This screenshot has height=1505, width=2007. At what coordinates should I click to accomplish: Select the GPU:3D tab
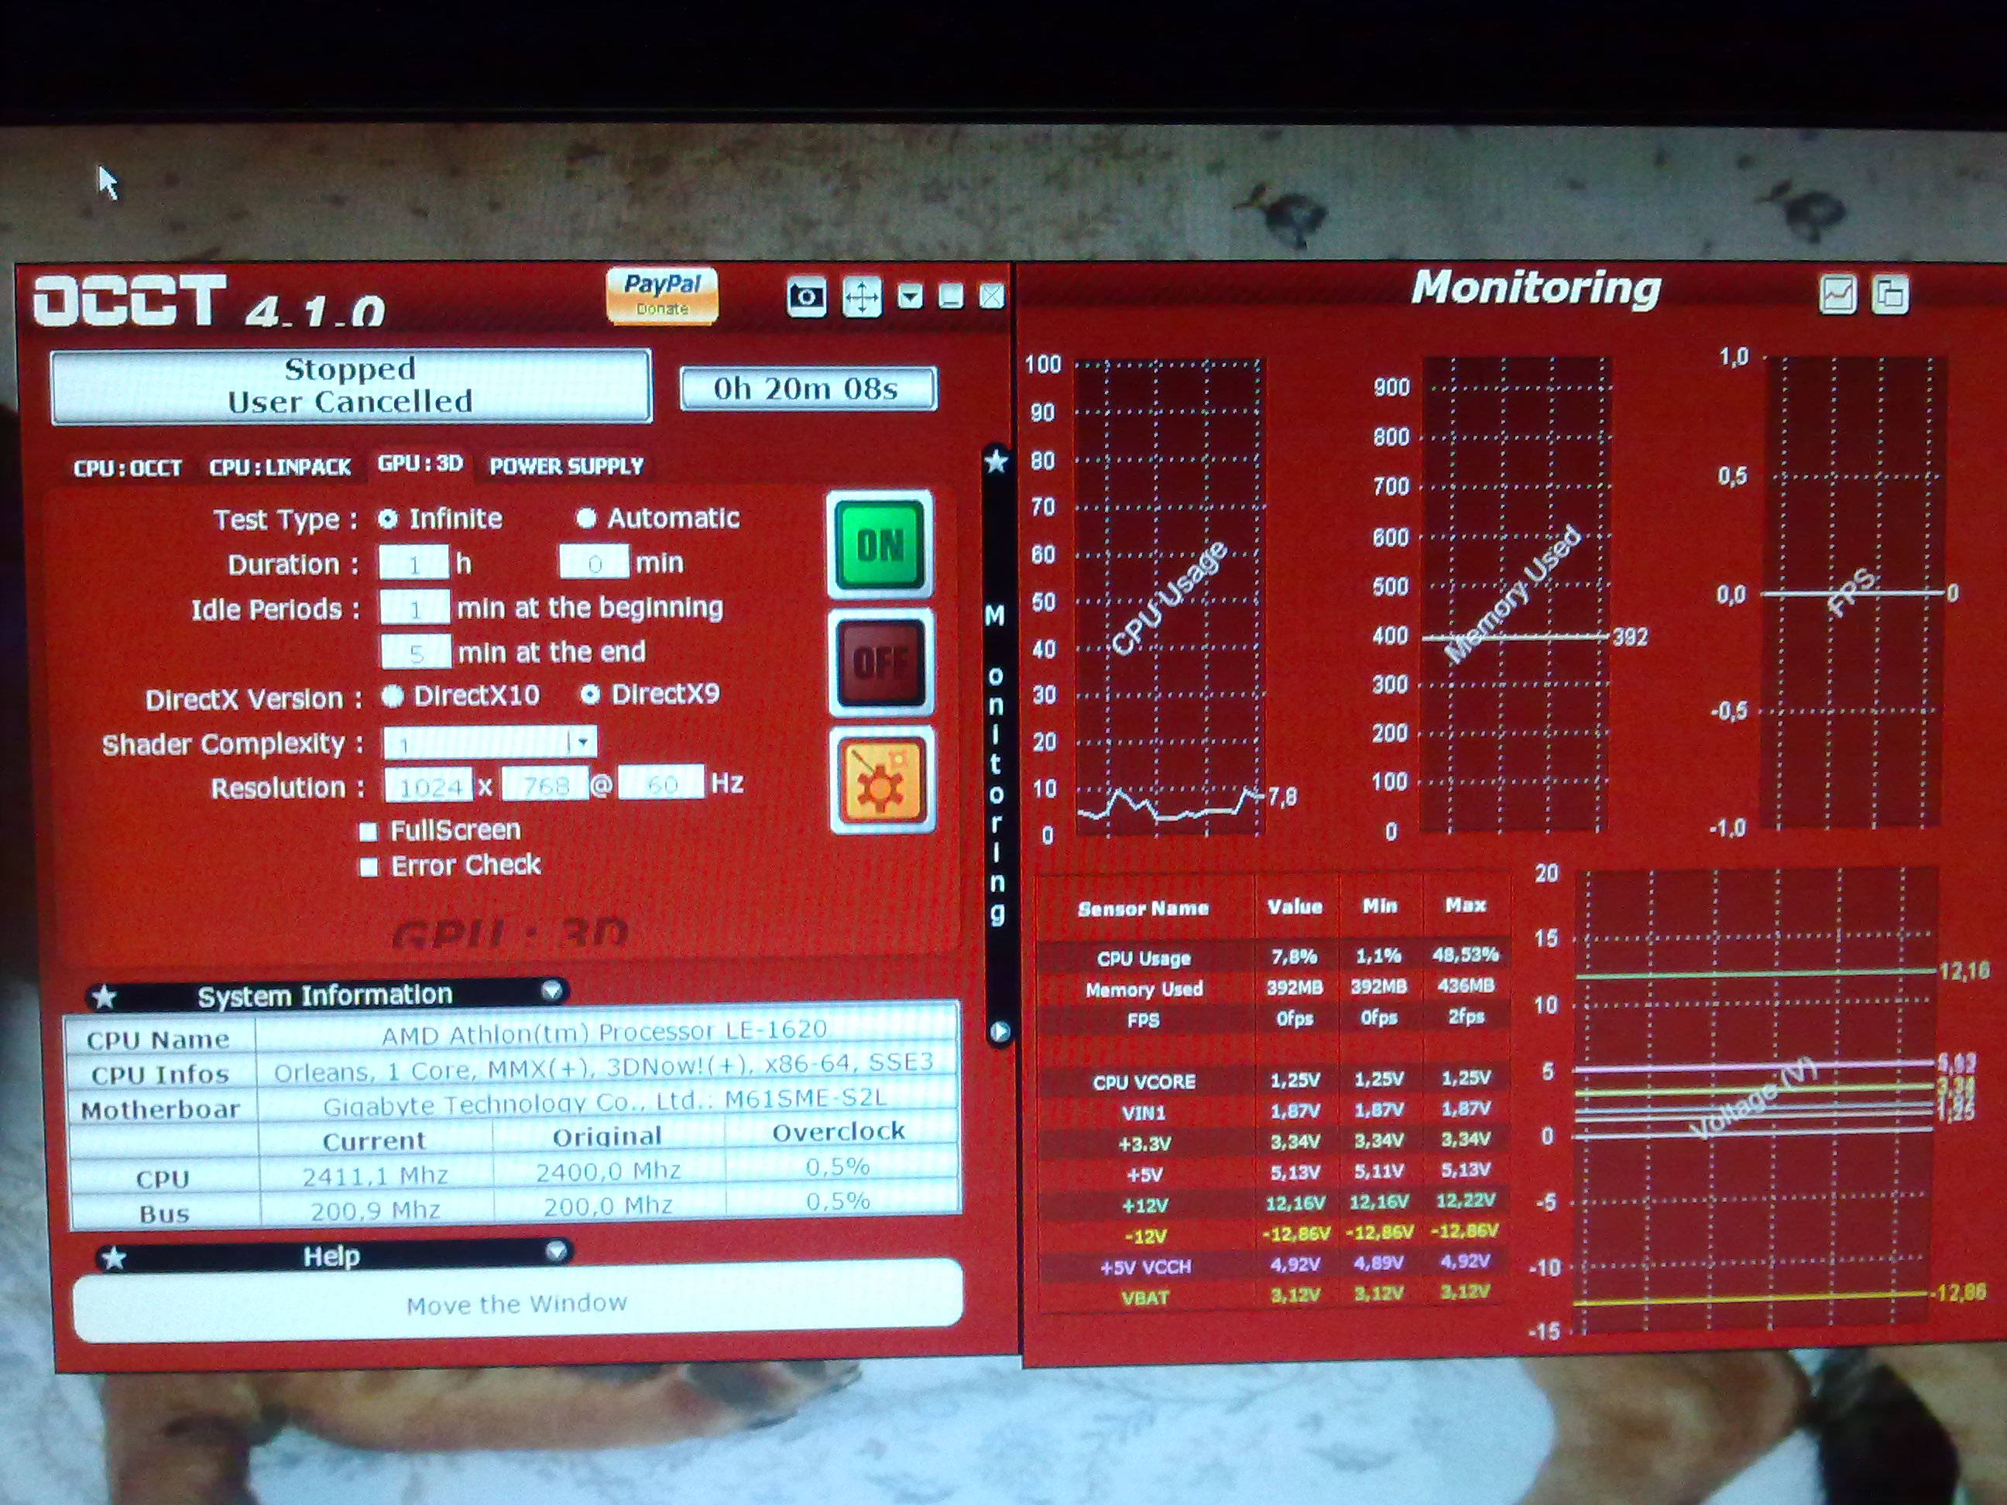pyautogui.click(x=420, y=464)
